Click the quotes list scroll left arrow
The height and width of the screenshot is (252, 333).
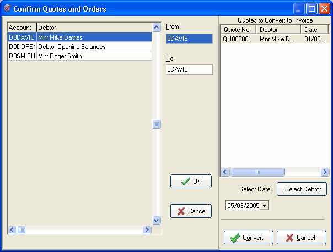coord(225,172)
